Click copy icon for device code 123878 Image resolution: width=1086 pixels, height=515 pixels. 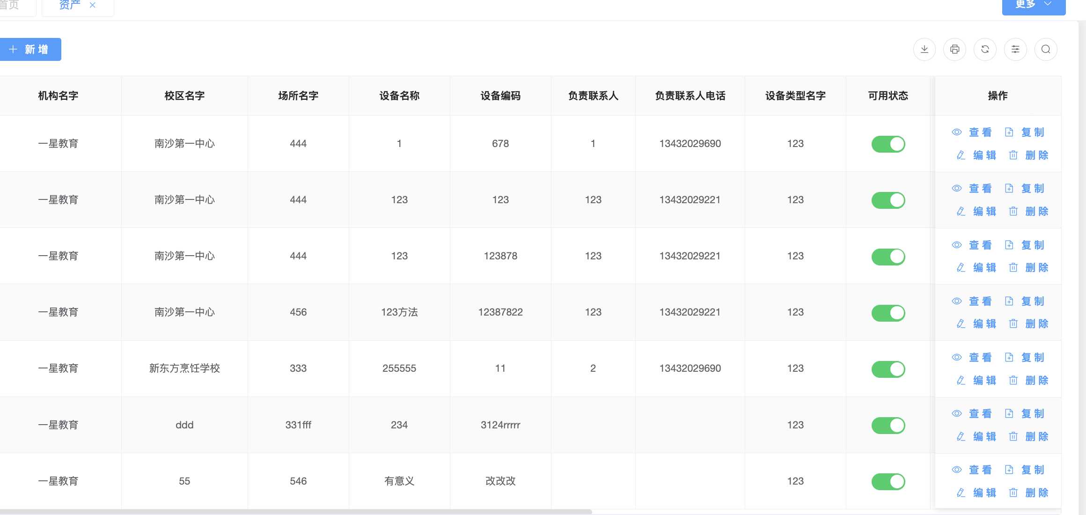pyautogui.click(x=1009, y=245)
